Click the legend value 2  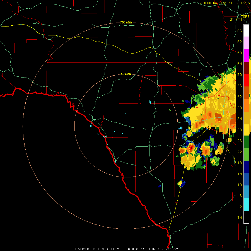coord(241,207)
